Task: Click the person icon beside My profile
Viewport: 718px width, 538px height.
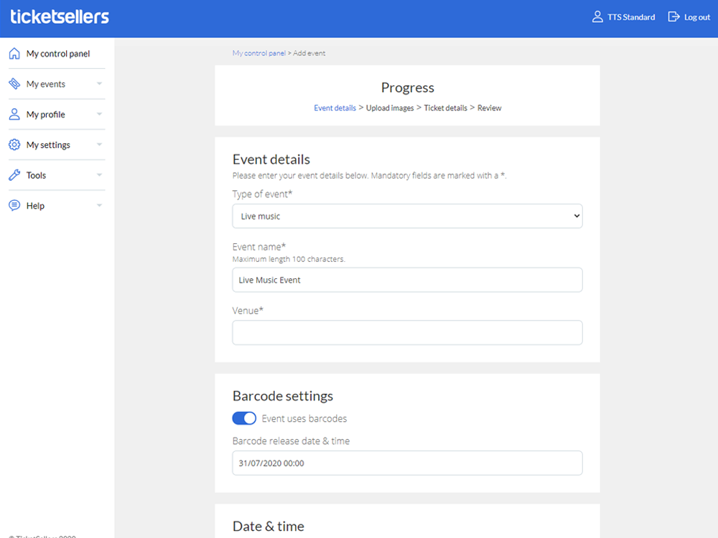Action: pos(14,114)
